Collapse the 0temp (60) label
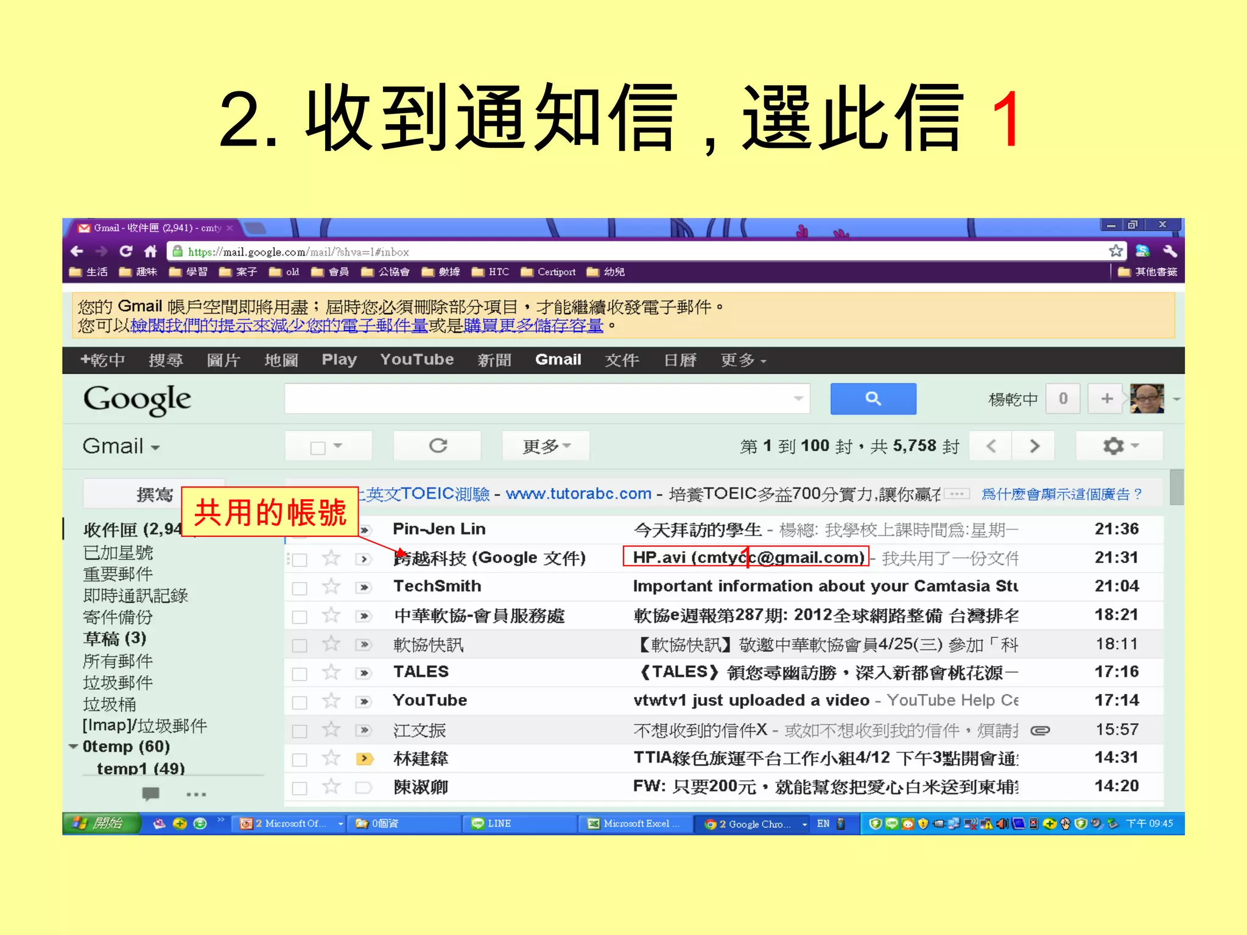This screenshot has height=935, width=1247. tap(73, 746)
